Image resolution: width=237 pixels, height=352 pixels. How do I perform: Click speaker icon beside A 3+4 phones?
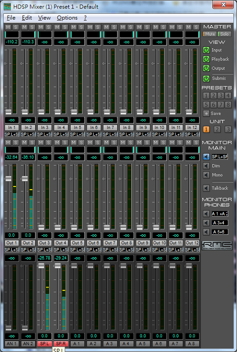click(x=206, y=222)
